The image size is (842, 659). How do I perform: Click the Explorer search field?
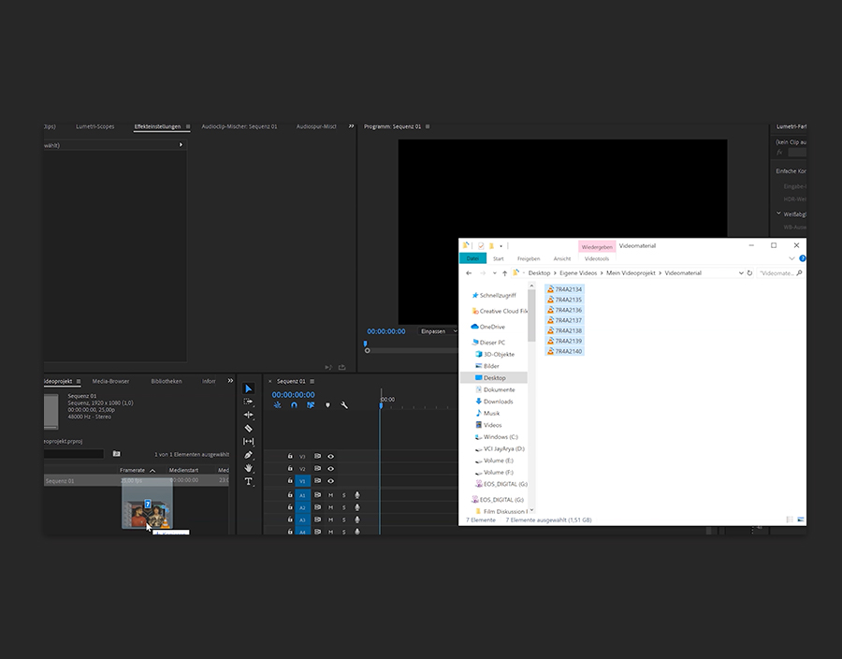point(780,272)
